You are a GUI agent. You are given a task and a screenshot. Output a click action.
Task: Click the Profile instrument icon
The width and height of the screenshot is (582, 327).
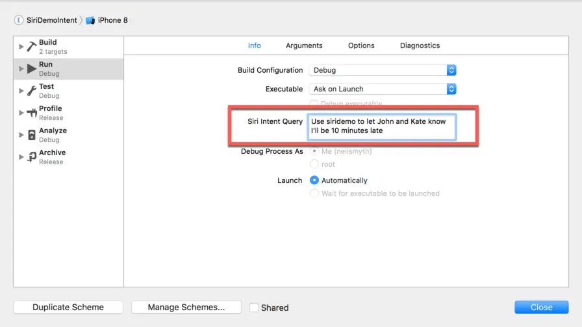click(31, 113)
